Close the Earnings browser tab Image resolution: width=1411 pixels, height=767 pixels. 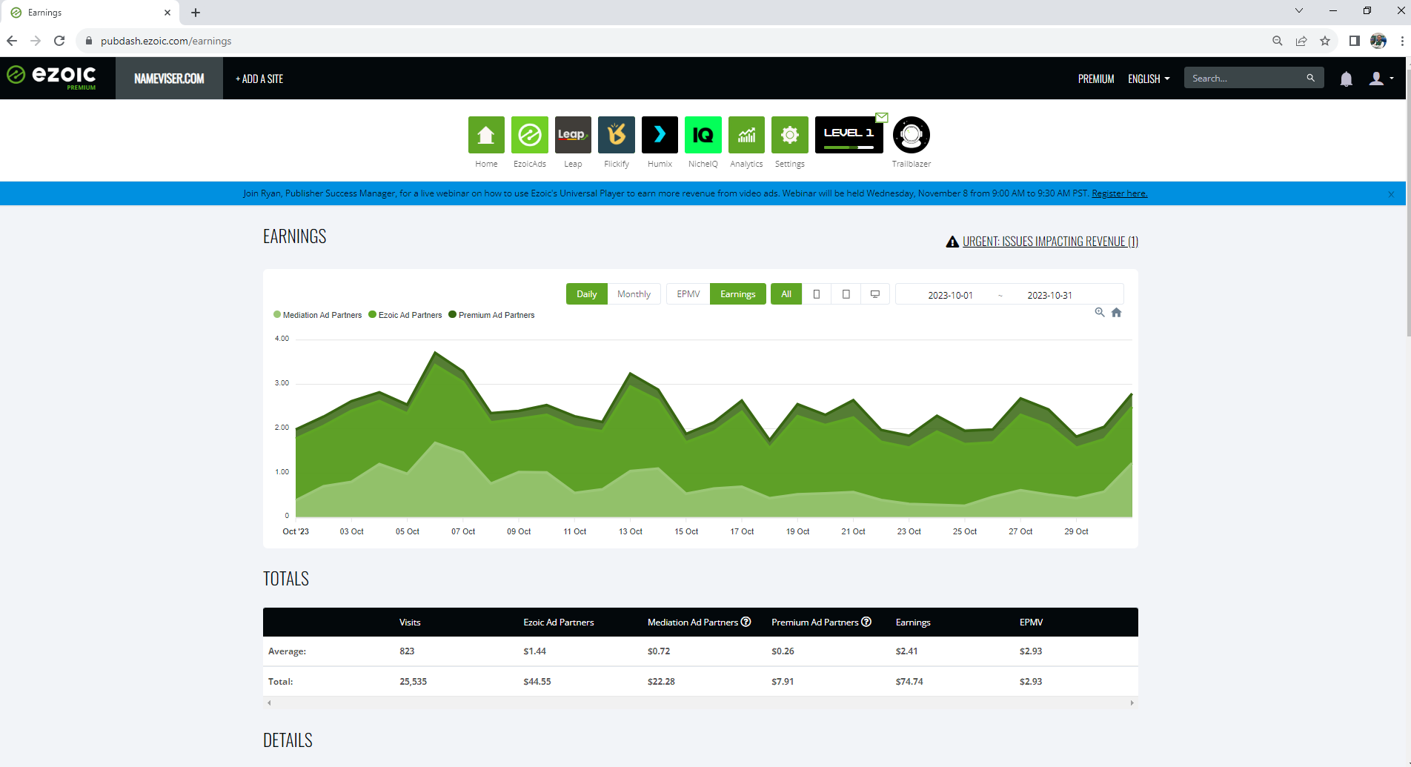pyautogui.click(x=167, y=13)
